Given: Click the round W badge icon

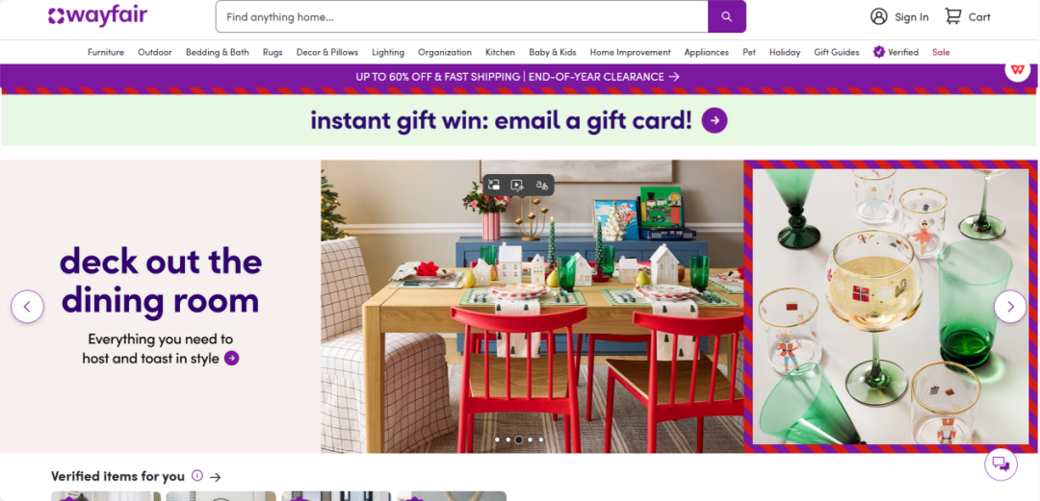Looking at the screenshot, I should (1018, 69).
